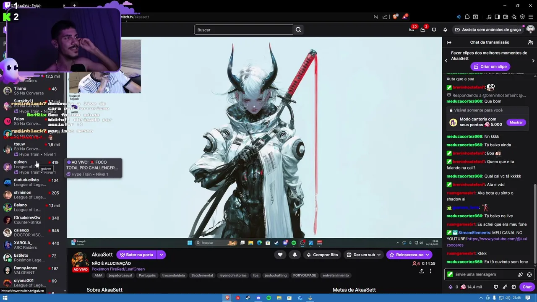Click the Bater na porta button
Screen dimensions: 537x302
tap(136, 255)
